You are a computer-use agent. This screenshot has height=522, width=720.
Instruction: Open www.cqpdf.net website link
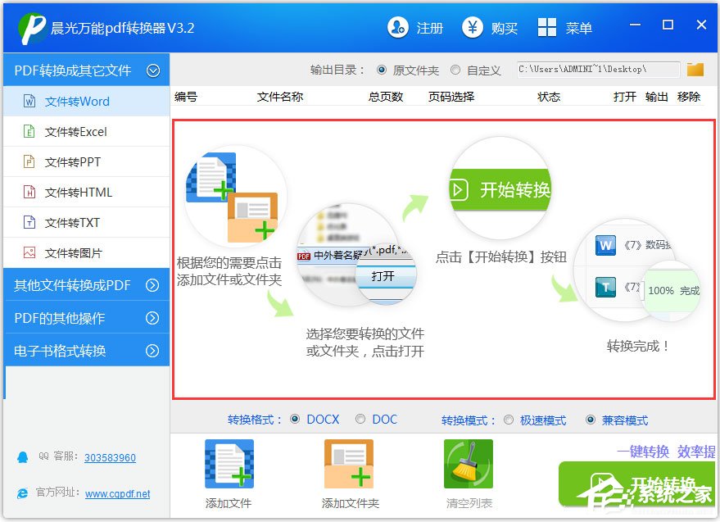click(x=118, y=494)
